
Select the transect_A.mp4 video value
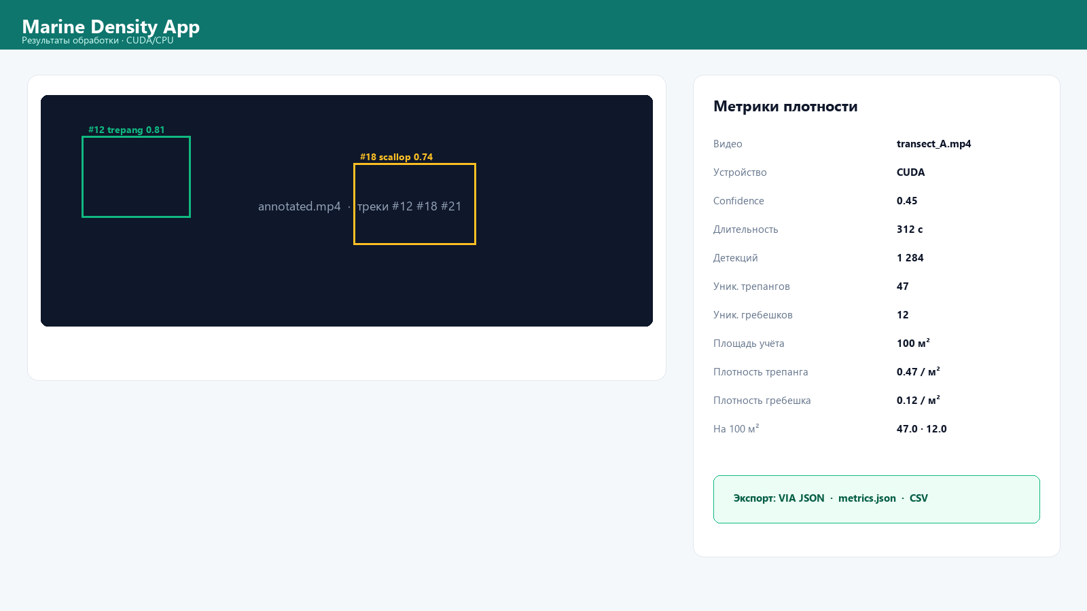click(x=933, y=144)
